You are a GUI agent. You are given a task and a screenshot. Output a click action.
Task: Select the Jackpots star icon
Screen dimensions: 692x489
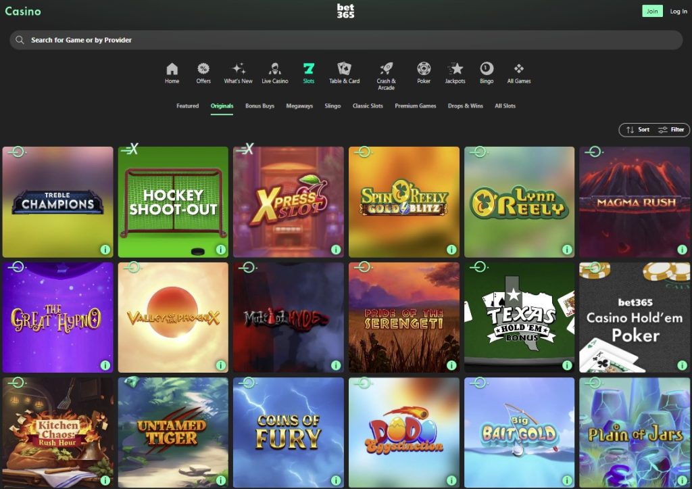(455, 70)
